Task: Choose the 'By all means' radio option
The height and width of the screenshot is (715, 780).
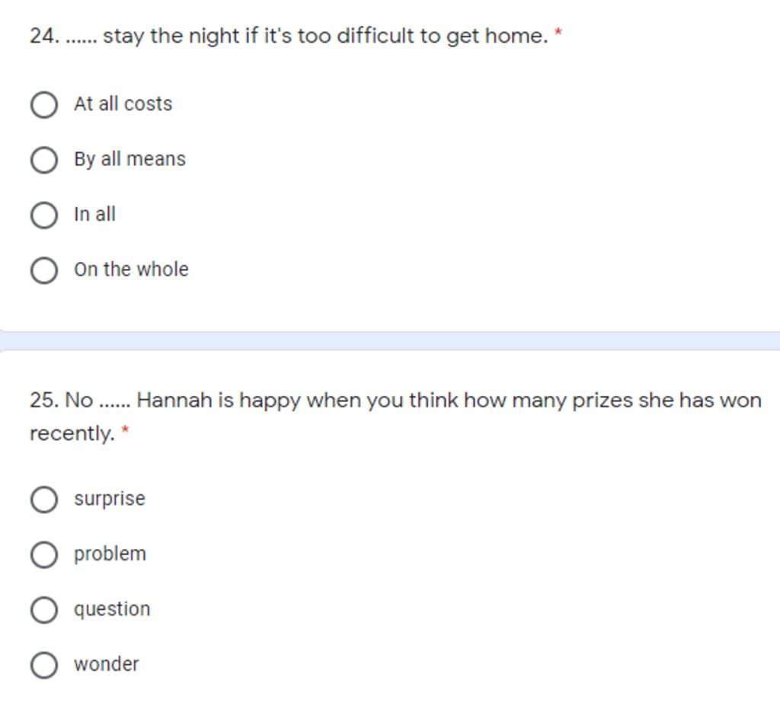Action: click(43, 160)
